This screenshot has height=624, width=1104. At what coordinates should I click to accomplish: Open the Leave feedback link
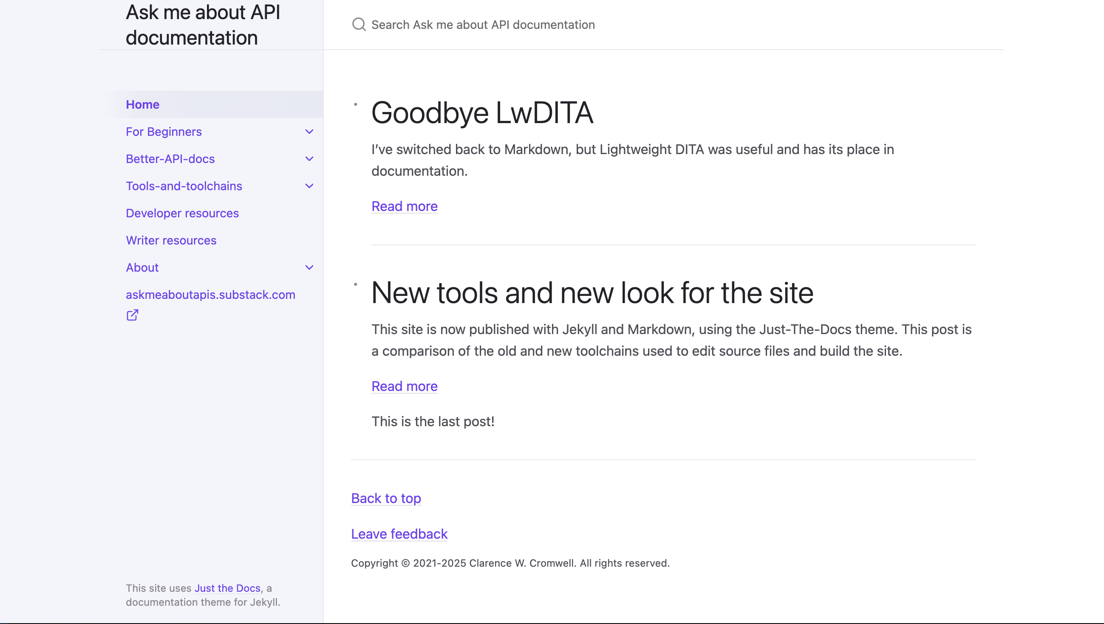point(399,534)
